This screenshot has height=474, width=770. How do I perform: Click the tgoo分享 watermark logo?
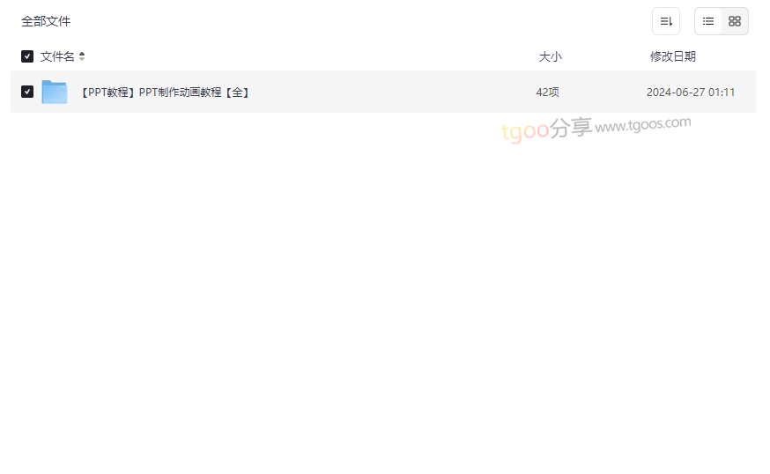pos(546,130)
